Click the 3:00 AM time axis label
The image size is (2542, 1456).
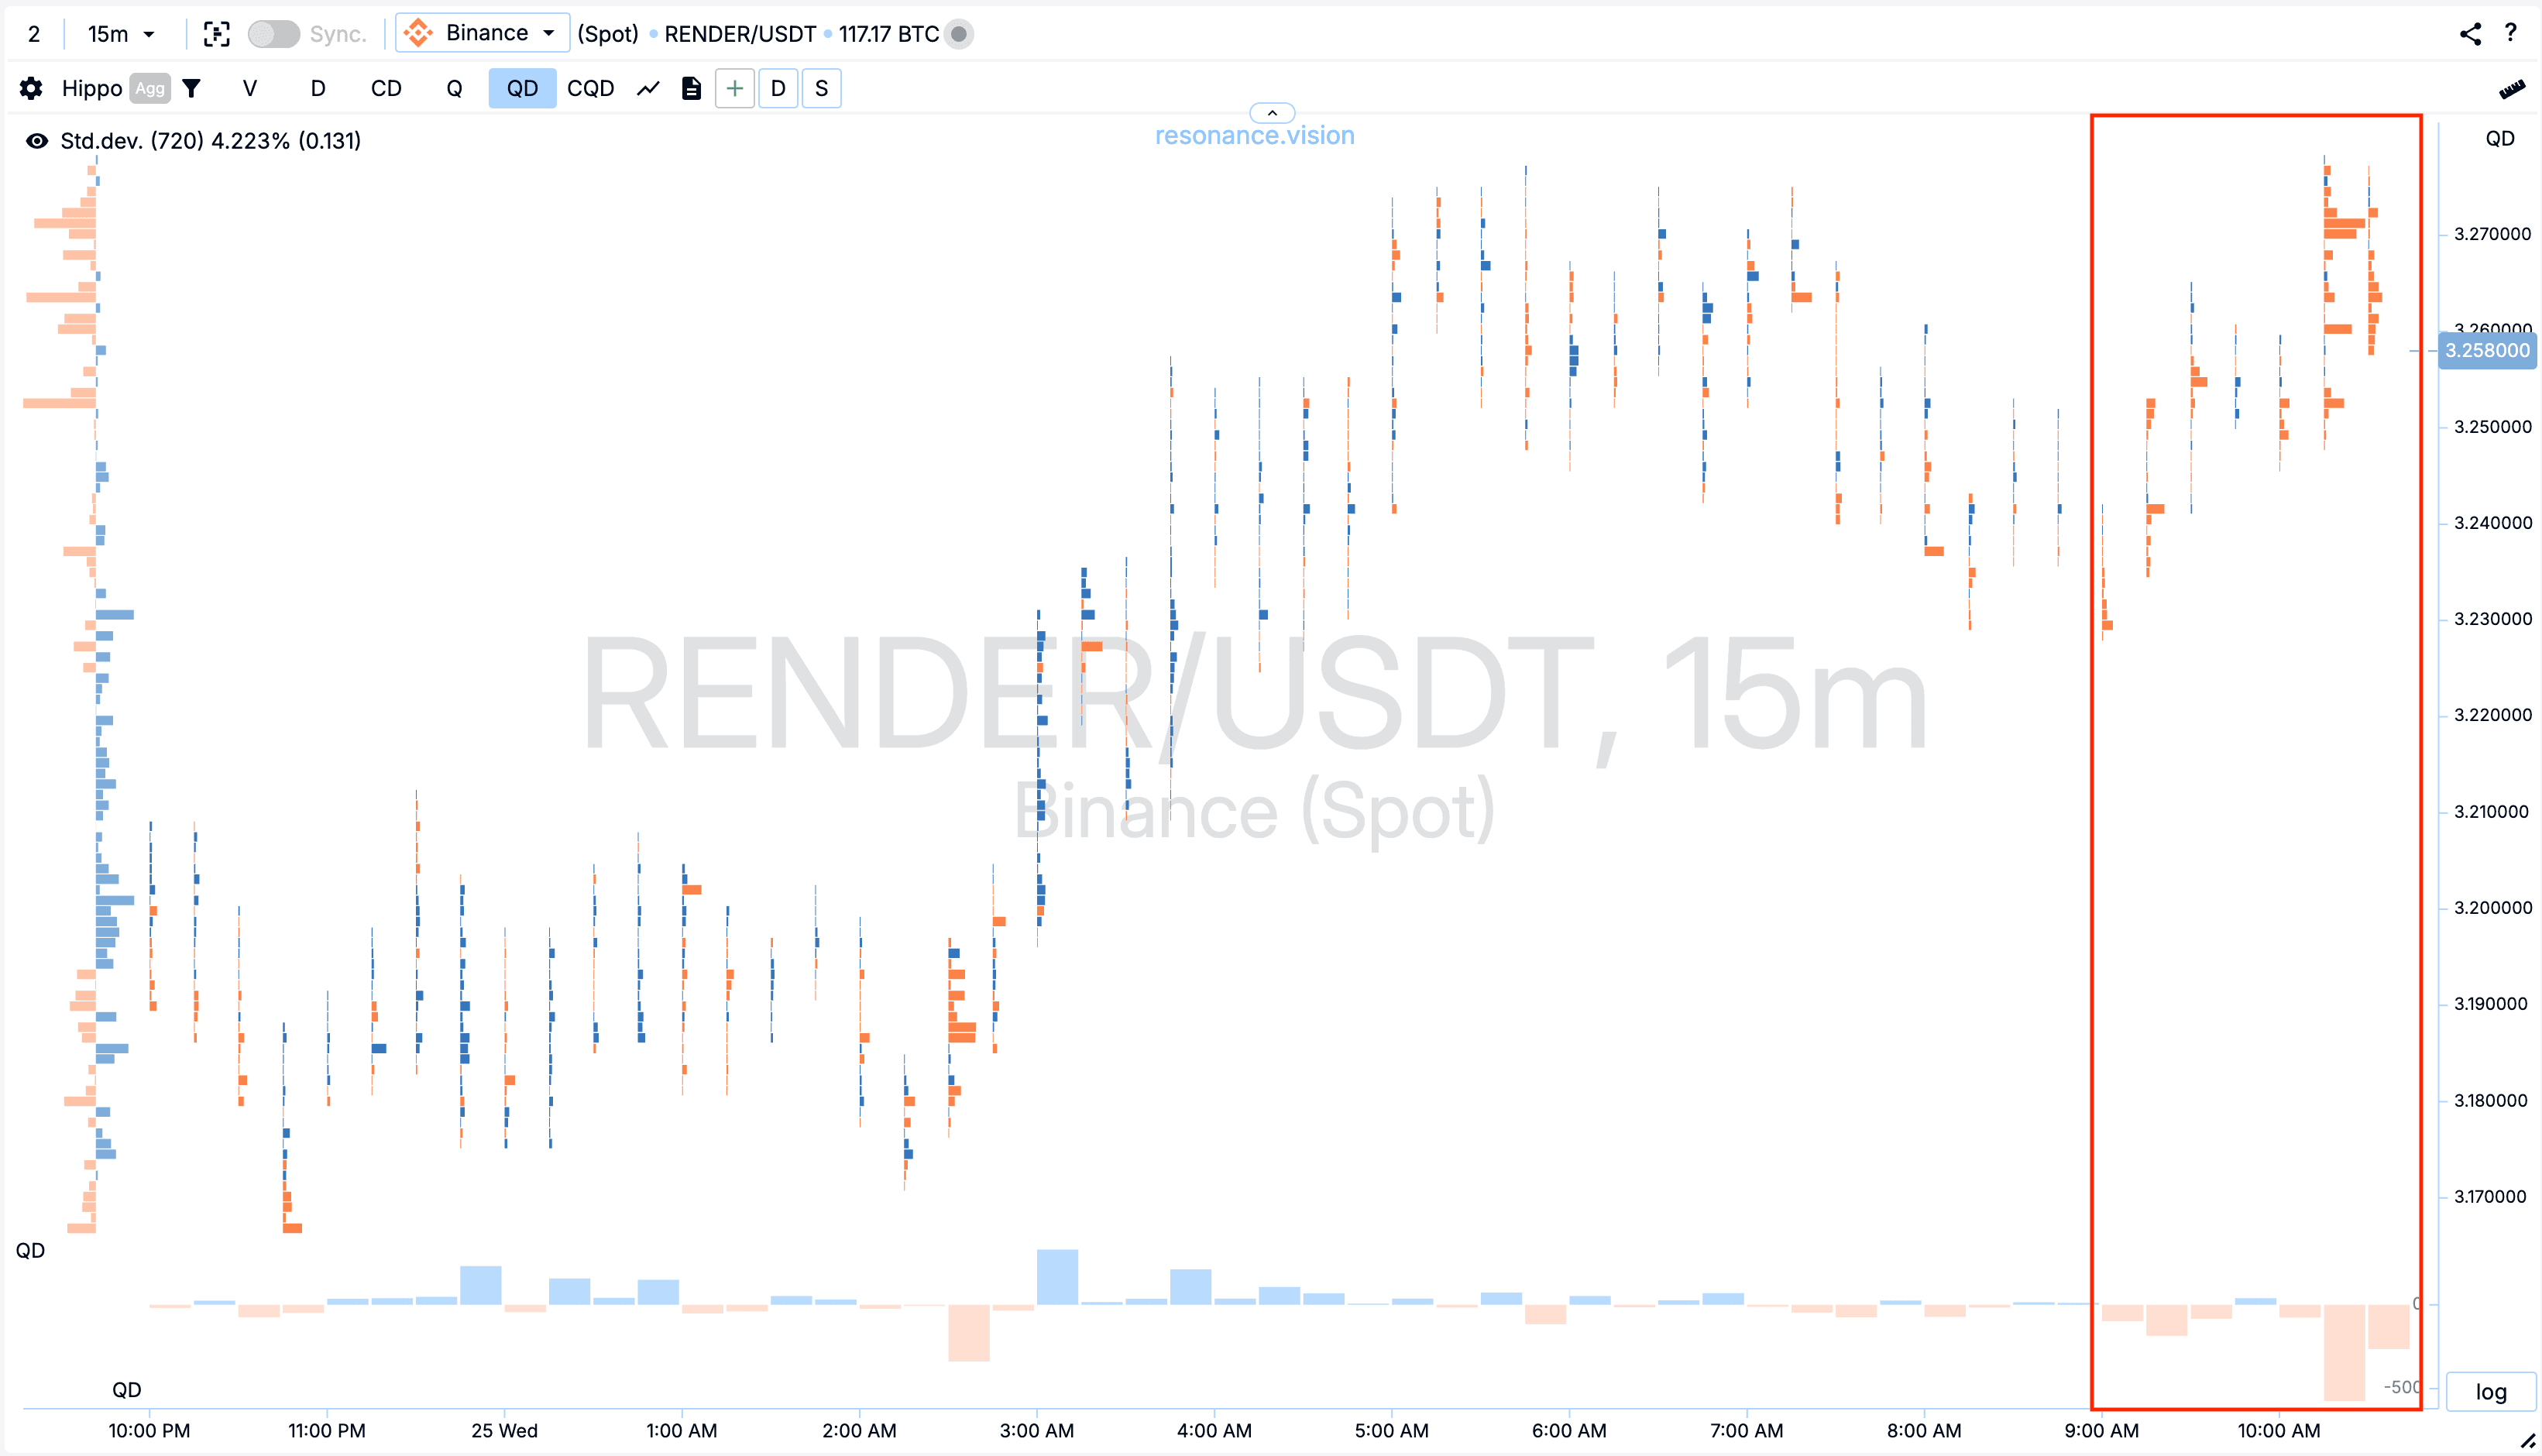(1036, 1430)
